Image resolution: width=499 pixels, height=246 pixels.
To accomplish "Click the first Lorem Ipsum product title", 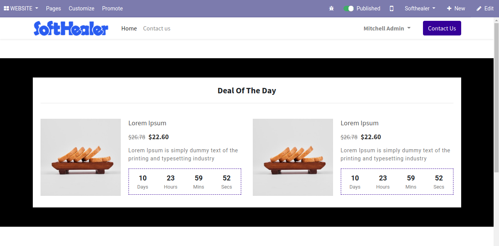I will (147, 123).
